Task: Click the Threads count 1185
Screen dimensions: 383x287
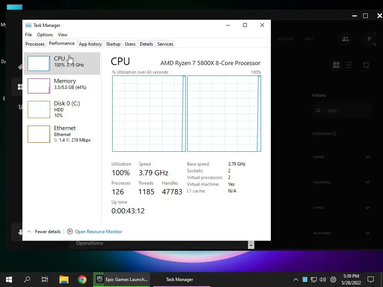Action: [x=146, y=192]
